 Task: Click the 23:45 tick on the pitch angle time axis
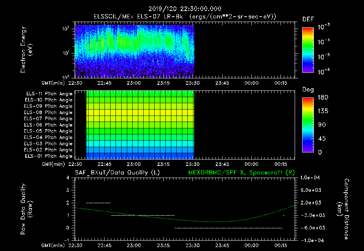(x=222, y=164)
